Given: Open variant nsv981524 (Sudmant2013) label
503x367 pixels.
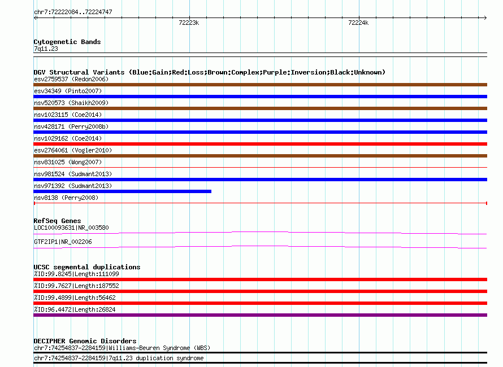Looking at the screenshot, I should [73, 174].
